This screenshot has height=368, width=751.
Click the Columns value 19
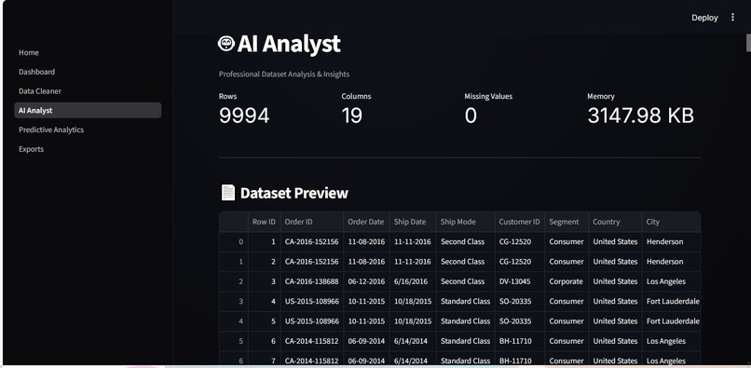coord(352,116)
